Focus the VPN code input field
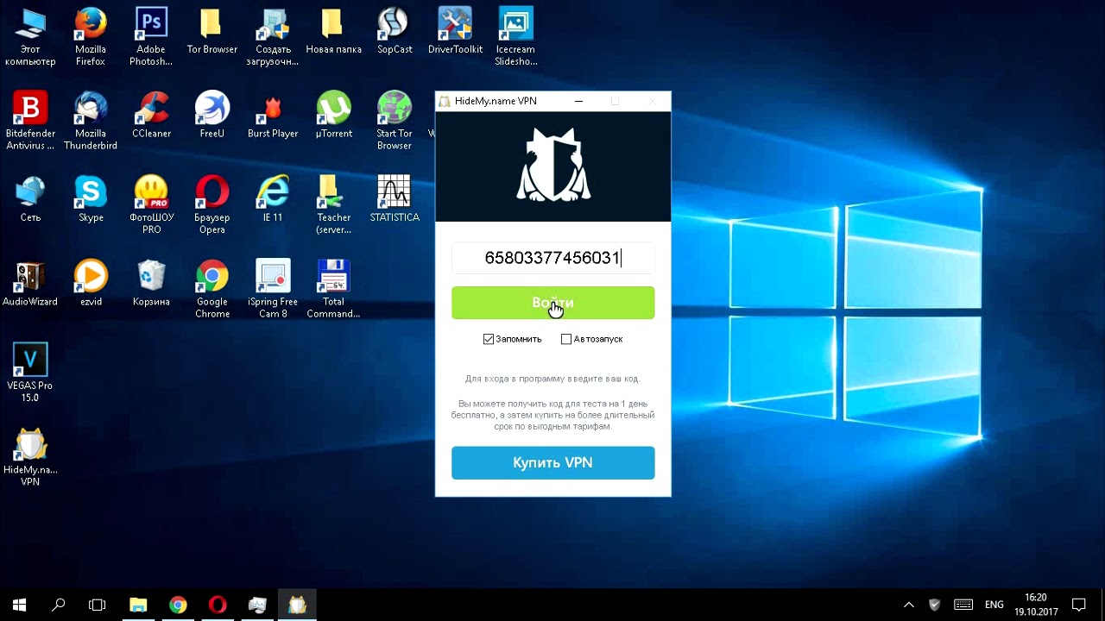Screen dimensions: 1105x621 click(x=552, y=258)
